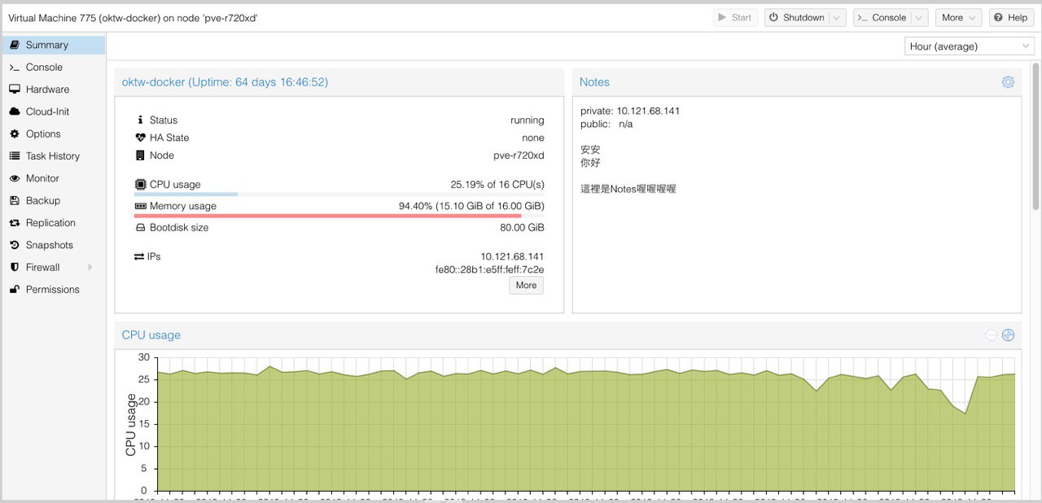The image size is (1042, 503).
Task: Click the '25.19% of 16 CPU(s)' value
Action: pyautogui.click(x=497, y=185)
